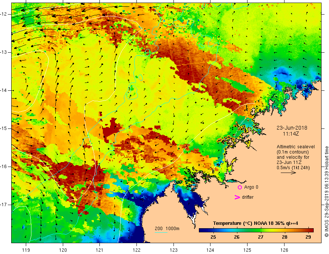
Task: Click the 'Argo 0' legend label
Action: [251, 187]
